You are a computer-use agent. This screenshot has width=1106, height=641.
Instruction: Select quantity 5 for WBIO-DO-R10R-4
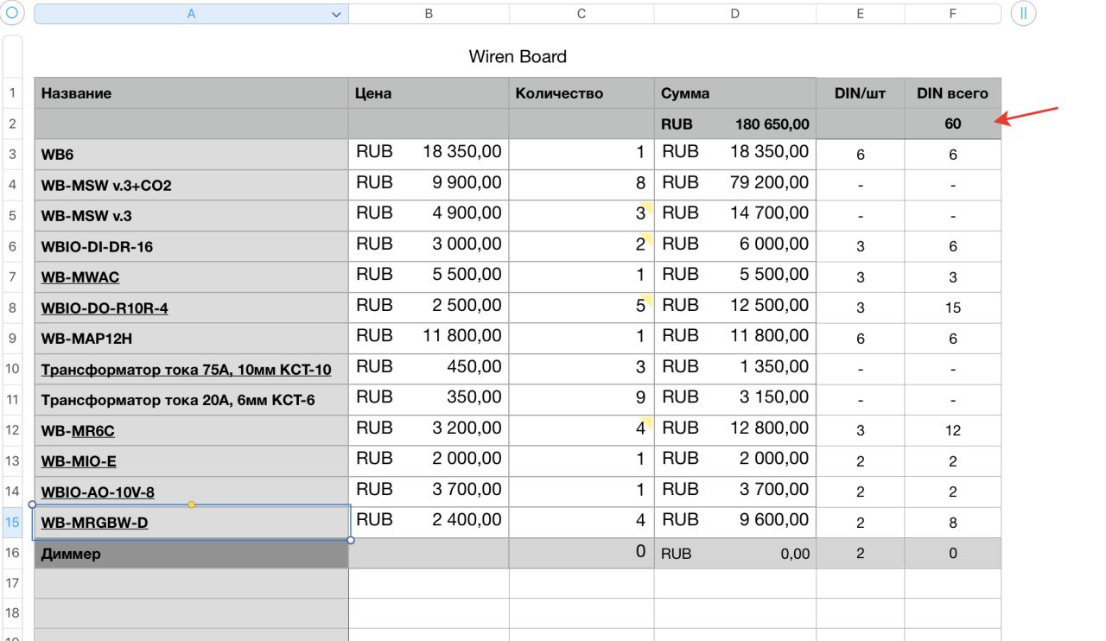582,308
